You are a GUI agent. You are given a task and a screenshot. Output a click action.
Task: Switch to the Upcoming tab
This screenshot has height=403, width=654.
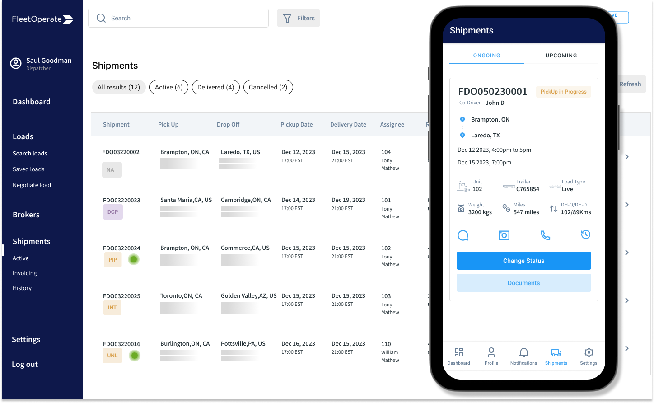[x=561, y=56]
